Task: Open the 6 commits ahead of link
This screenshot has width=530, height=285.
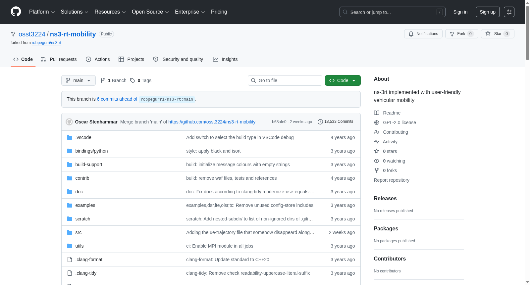Action: point(117,99)
